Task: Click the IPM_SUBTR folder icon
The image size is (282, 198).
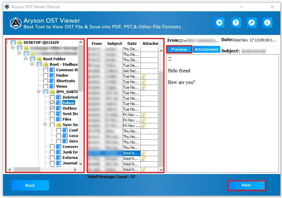Action: click(52, 92)
